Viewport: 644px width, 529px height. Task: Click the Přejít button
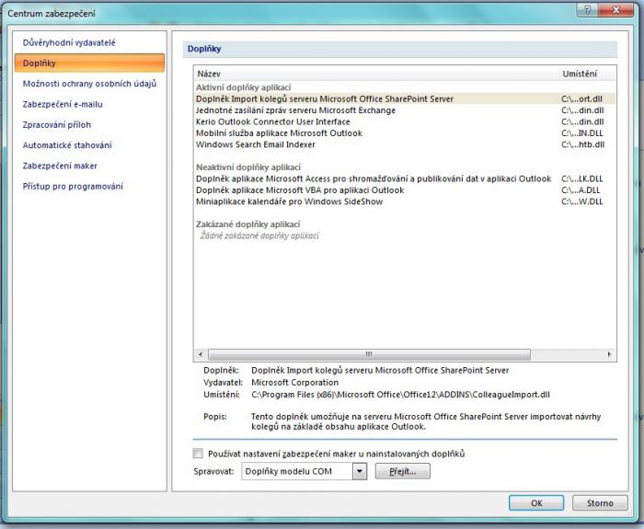tap(401, 471)
